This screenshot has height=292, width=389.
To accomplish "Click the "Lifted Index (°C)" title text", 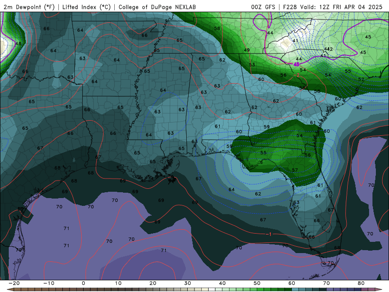I will pyautogui.click(x=87, y=7).
